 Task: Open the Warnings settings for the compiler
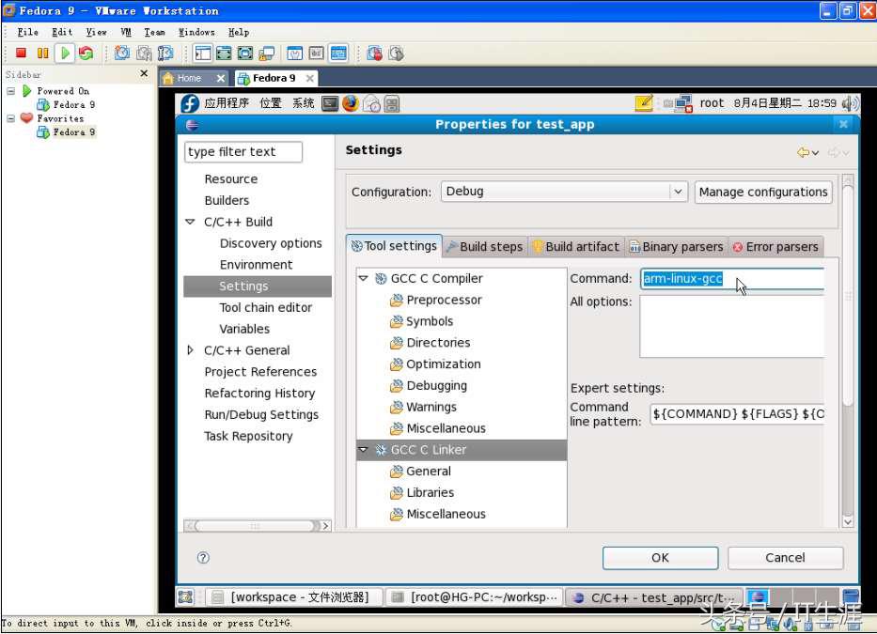point(428,407)
